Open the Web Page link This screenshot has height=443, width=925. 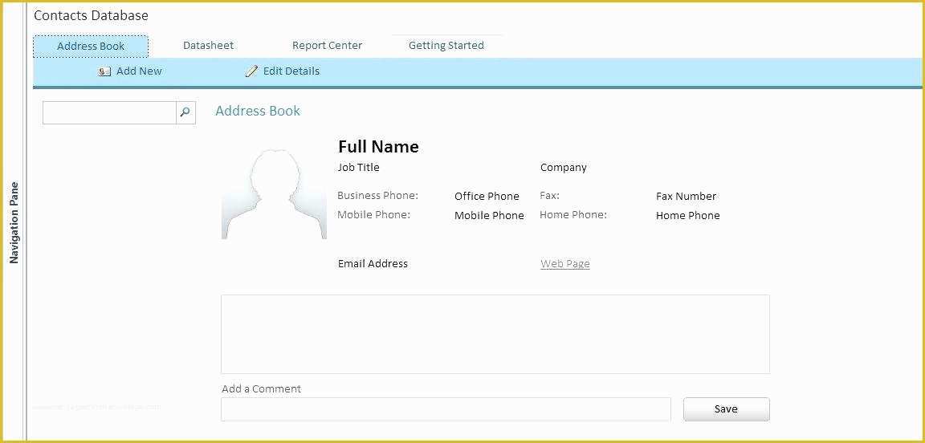click(565, 264)
